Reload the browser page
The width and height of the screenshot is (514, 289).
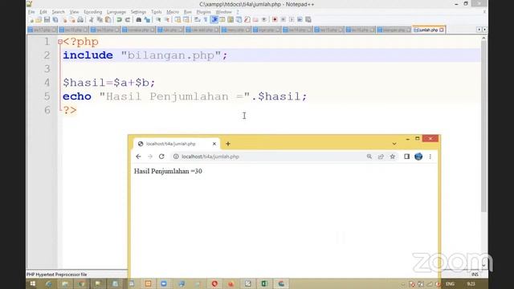point(161,157)
